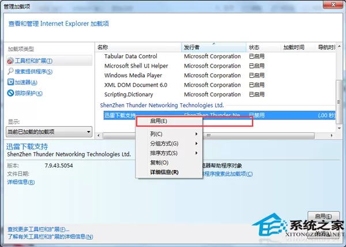The width and height of the screenshot is (346, 247).
Task: Expand arrow next to 排序方式(S)
Action: point(197,153)
